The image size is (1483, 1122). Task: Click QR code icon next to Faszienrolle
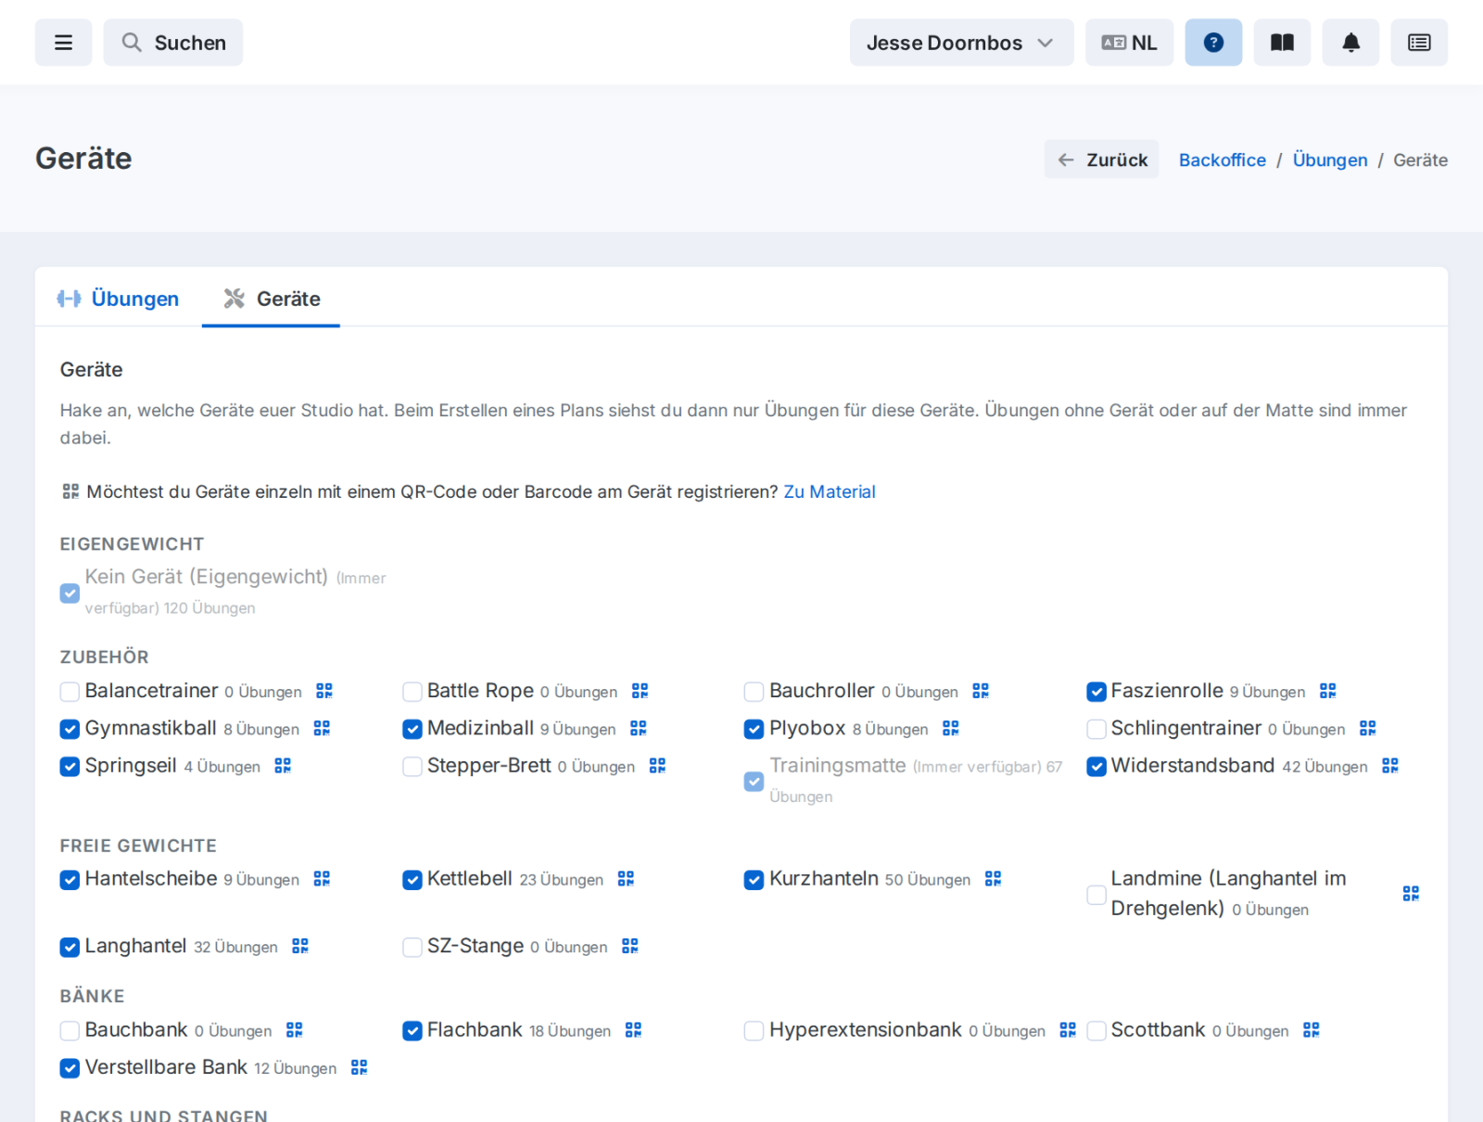pos(1328,691)
